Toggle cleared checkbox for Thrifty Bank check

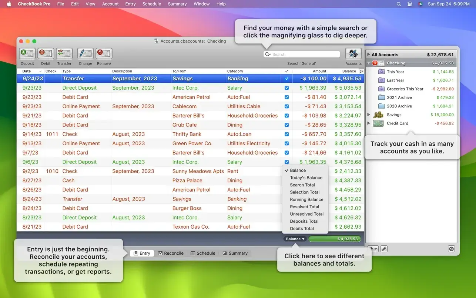pyautogui.click(x=286, y=134)
